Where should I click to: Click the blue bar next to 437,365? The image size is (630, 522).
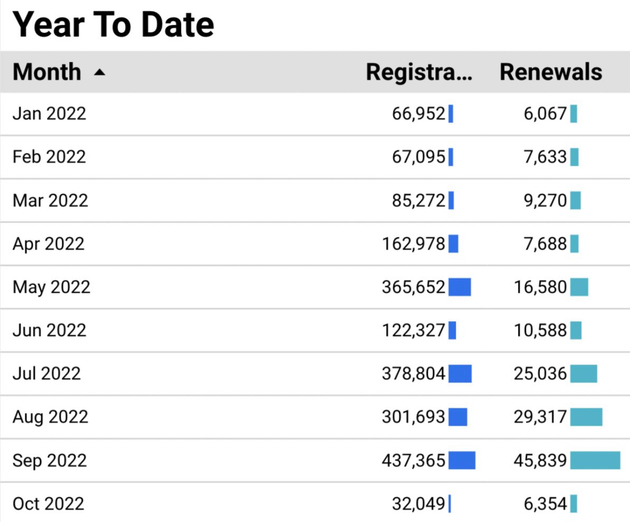click(x=462, y=460)
